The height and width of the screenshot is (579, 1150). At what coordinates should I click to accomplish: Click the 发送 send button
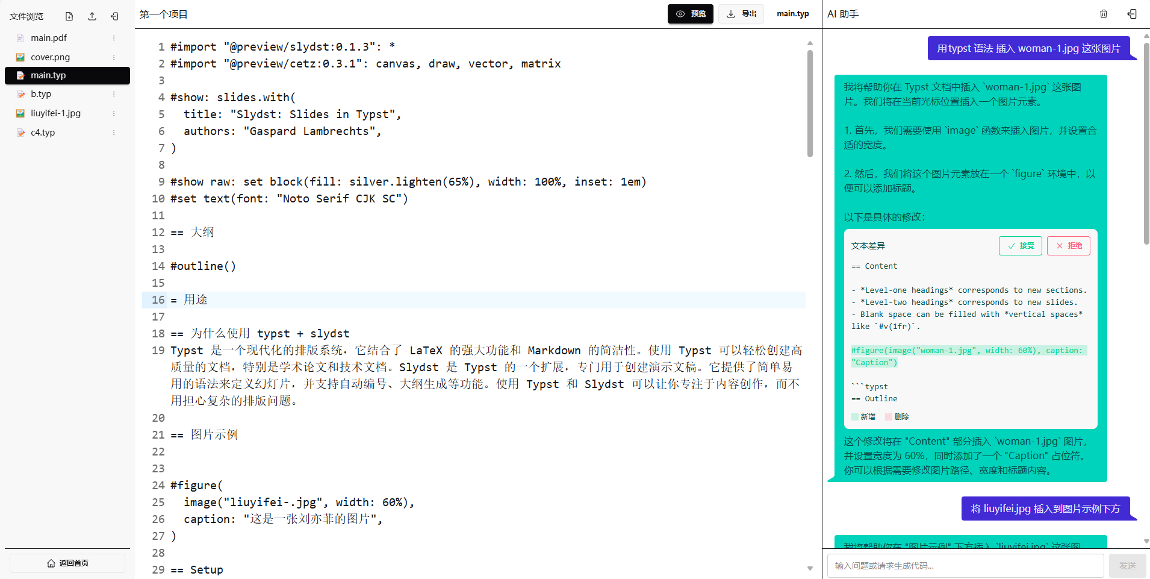1127,566
